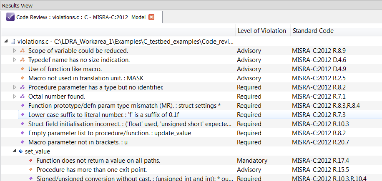Sort by Standard Code column header
382x181 pixels.
point(313,31)
